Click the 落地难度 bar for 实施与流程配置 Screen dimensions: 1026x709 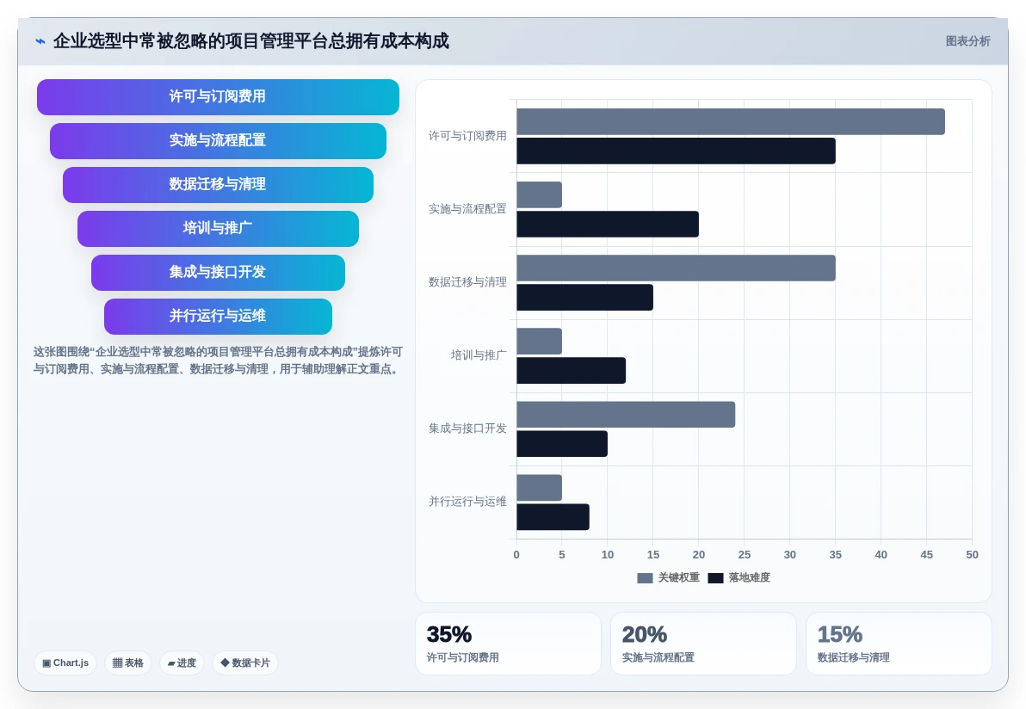pyautogui.click(x=608, y=224)
